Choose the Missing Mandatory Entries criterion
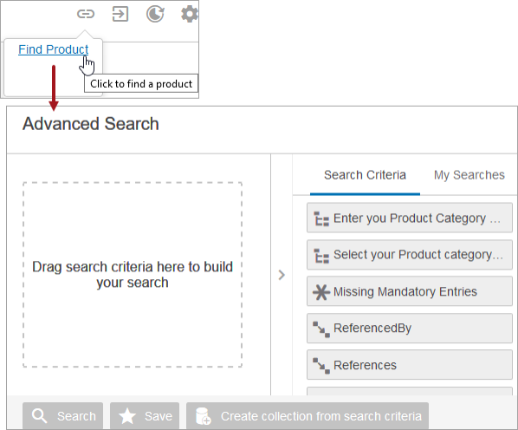Viewport: 518px width, 430px height. pyautogui.click(x=410, y=291)
